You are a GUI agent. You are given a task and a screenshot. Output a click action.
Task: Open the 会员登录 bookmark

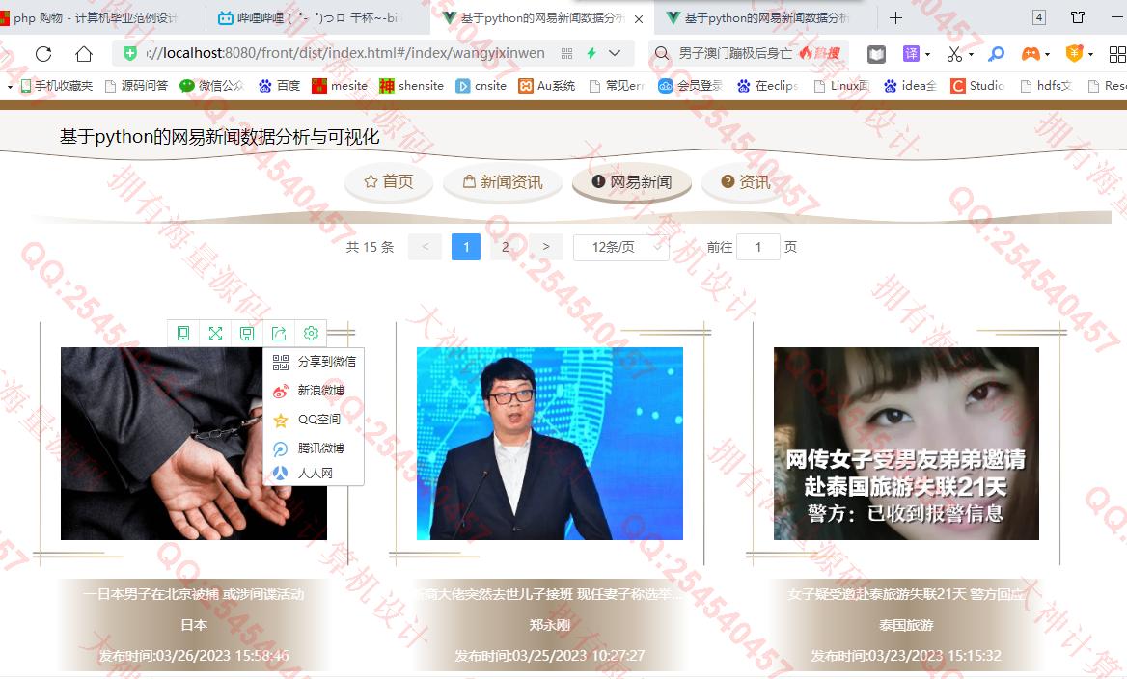(690, 86)
